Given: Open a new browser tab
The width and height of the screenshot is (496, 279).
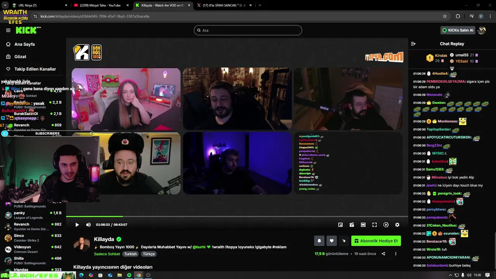Looking at the screenshot, I should [x=260, y=5].
